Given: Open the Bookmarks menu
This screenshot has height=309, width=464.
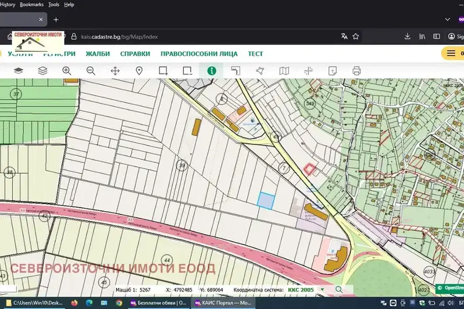Looking at the screenshot, I should coord(32,5).
